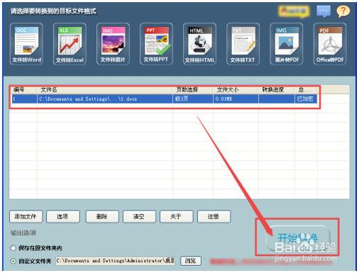The height and width of the screenshot is (273, 359).
Task: Choose the Office转PDF format icon
Action: pyautogui.click(x=330, y=44)
